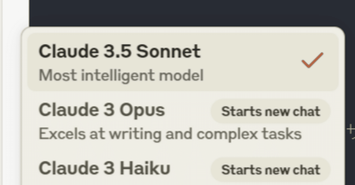This screenshot has width=355, height=185.
Task: Click the 'Most intelligent model' description text
Action: pos(121,75)
